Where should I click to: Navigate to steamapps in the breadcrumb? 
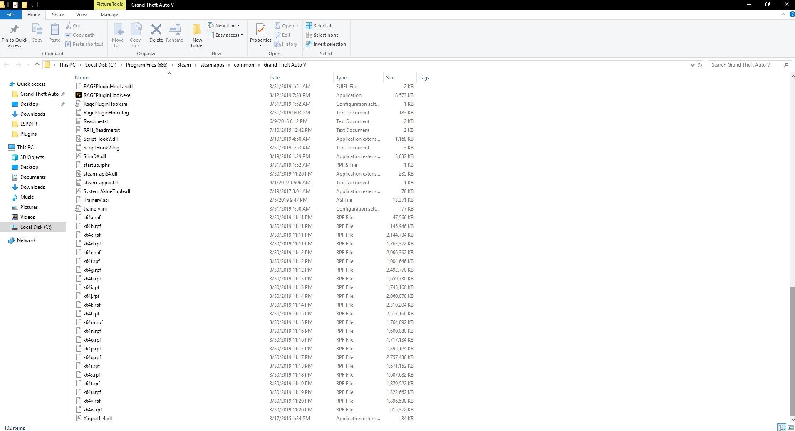click(x=212, y=65)
